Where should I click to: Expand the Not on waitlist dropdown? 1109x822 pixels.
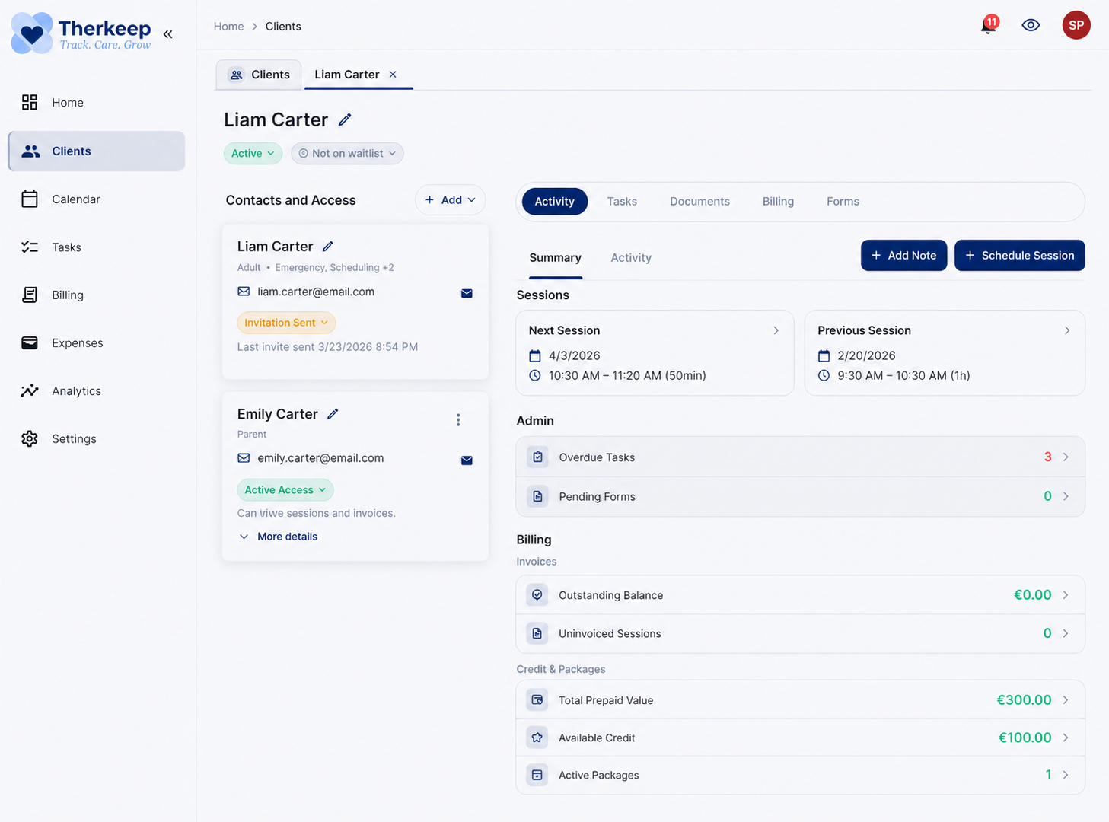(x=347, y=153)
